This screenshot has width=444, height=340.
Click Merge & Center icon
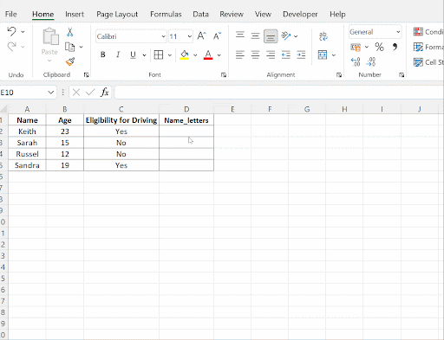tap(323, 55)
